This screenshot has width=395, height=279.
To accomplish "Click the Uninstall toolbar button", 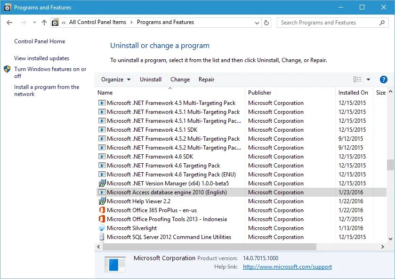I will pos(151,80).
